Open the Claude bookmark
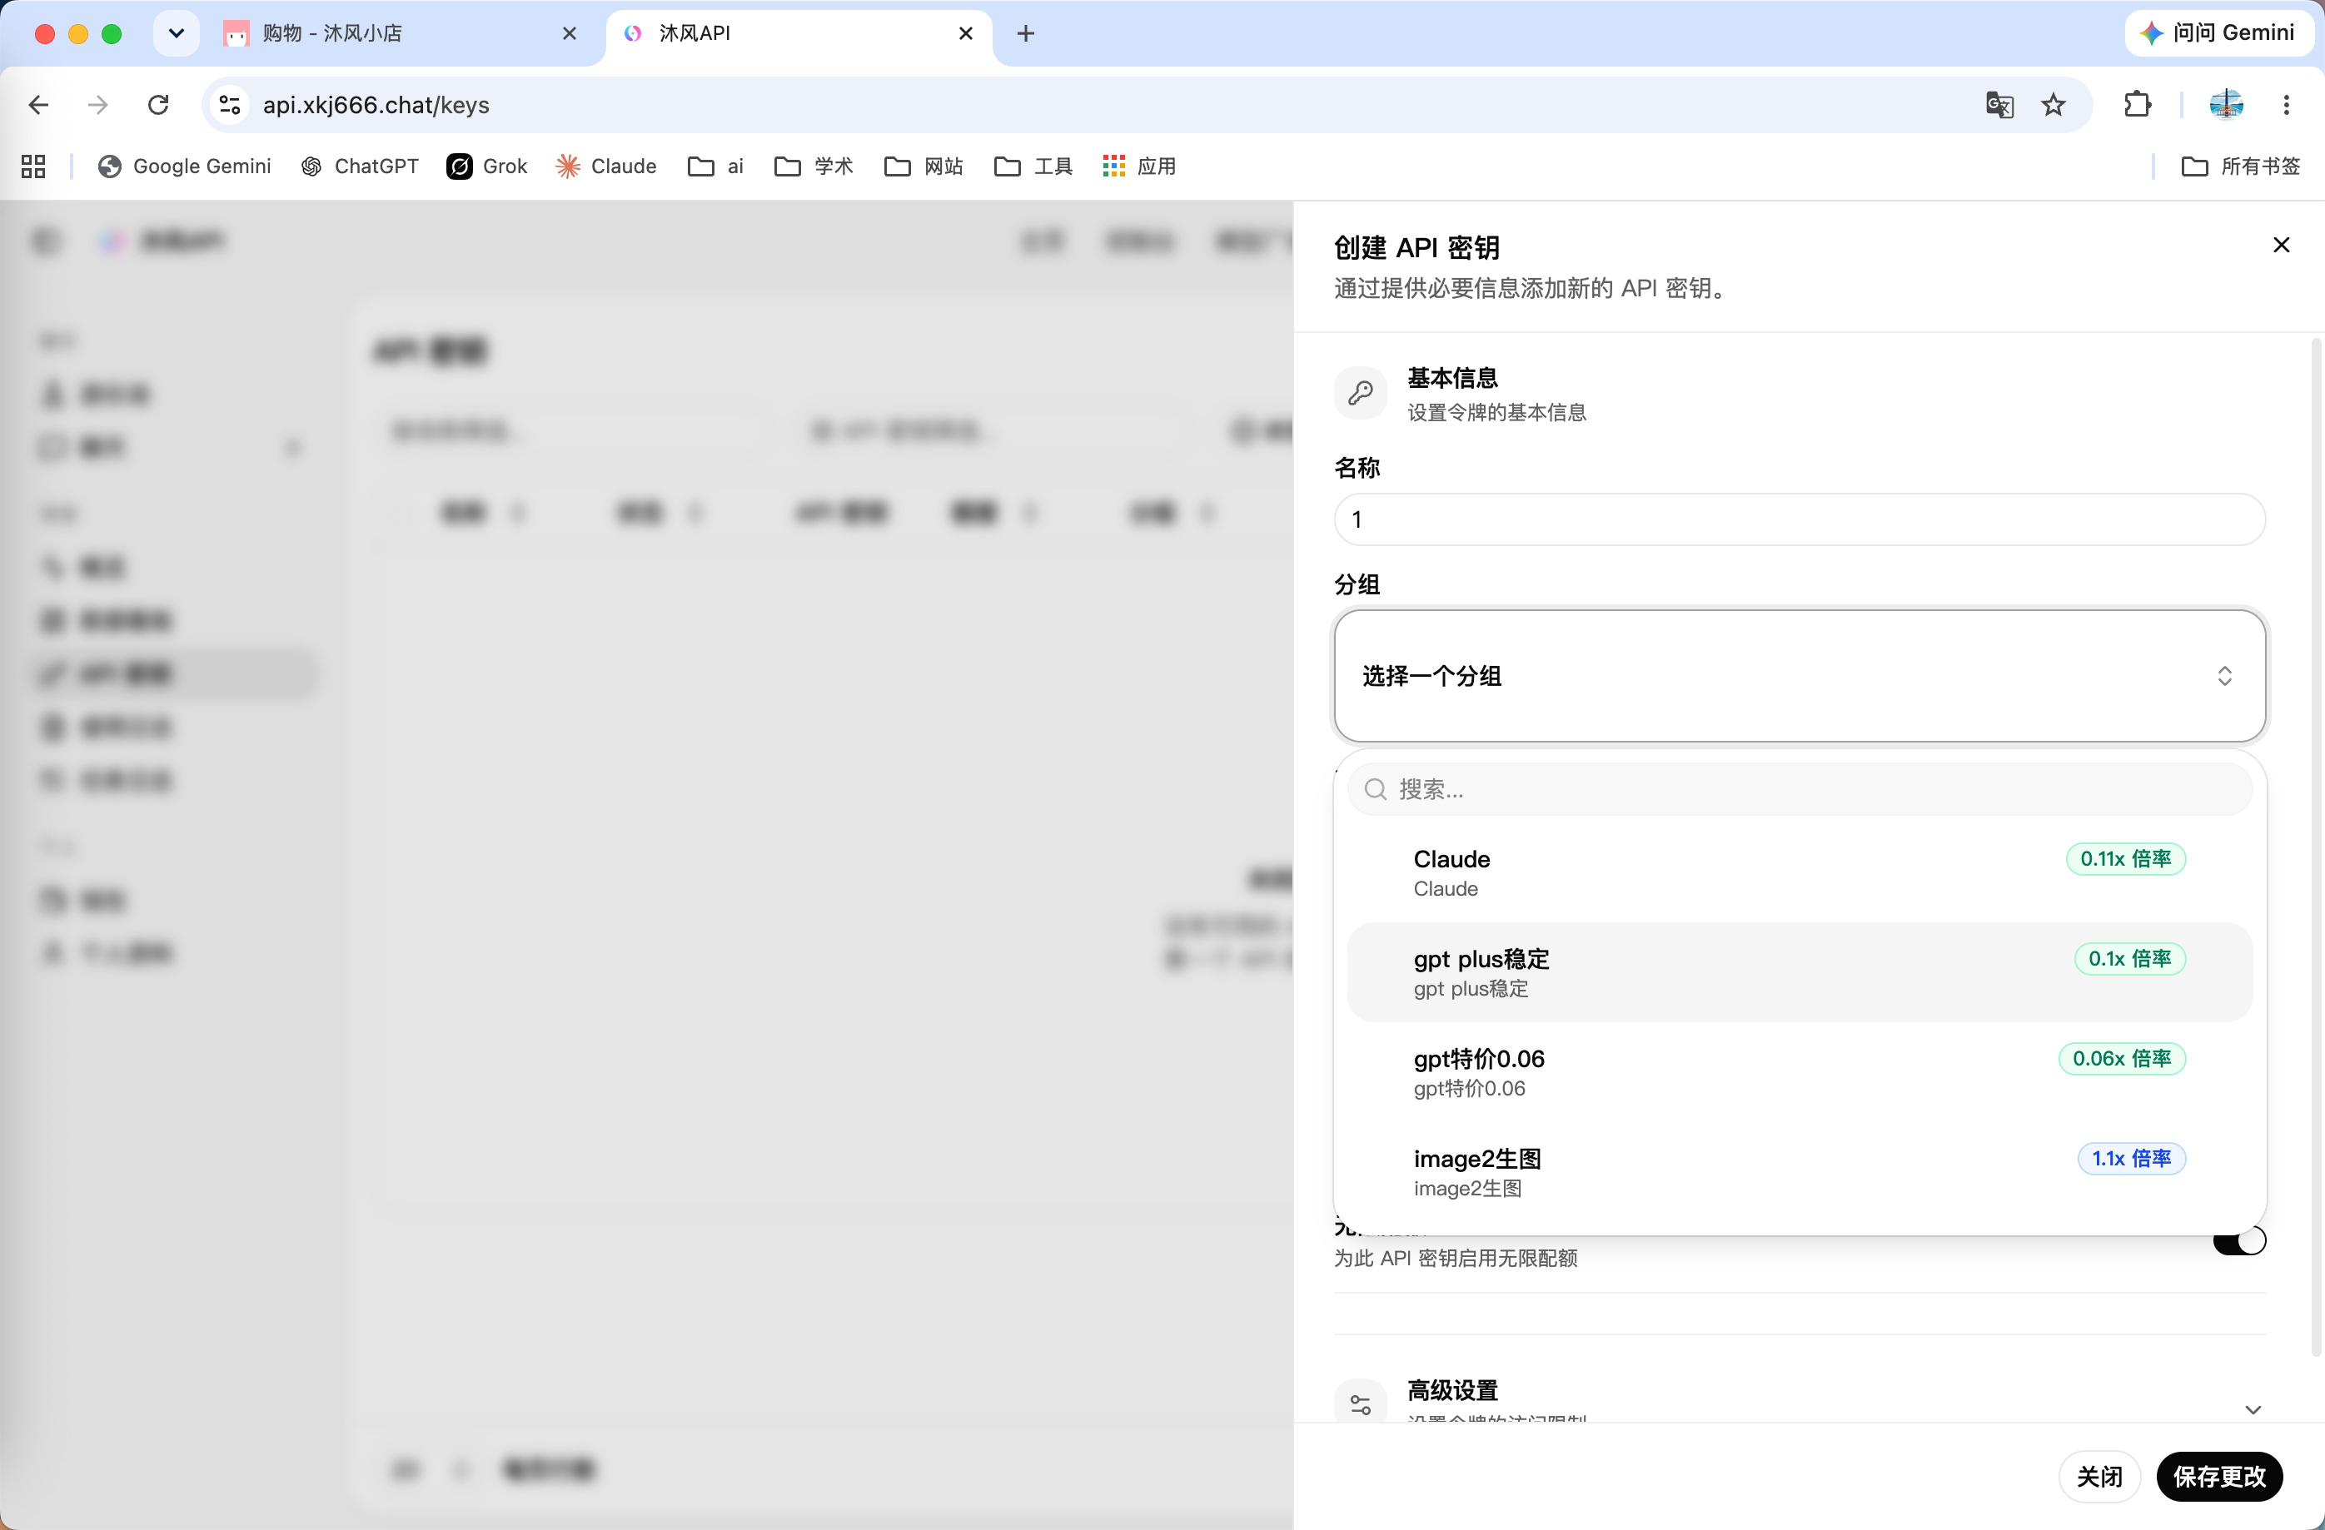 click(607, 166)
